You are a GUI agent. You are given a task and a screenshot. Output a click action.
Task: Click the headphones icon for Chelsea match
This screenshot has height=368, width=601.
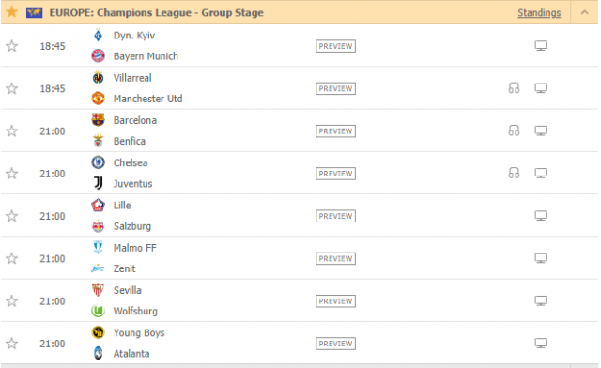coord(514,174)
